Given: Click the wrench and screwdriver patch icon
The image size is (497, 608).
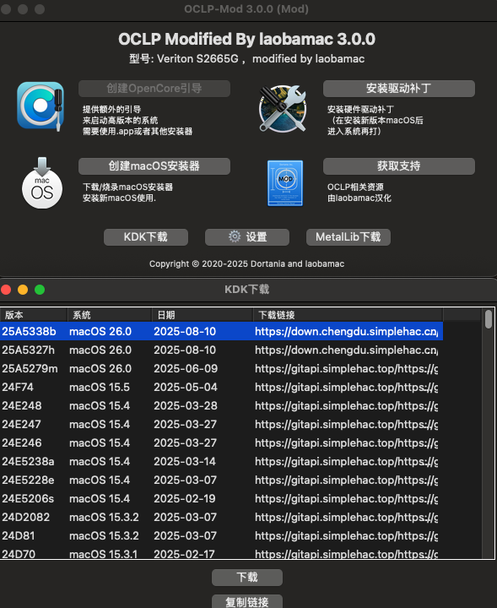Looking at the screenshot, I should [283, 108].
